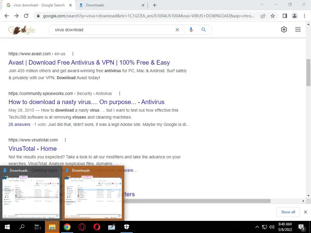The image size is (311, 233).
Task: Open the Chrome profile avatar menu
Action: (x=295, y=16)
